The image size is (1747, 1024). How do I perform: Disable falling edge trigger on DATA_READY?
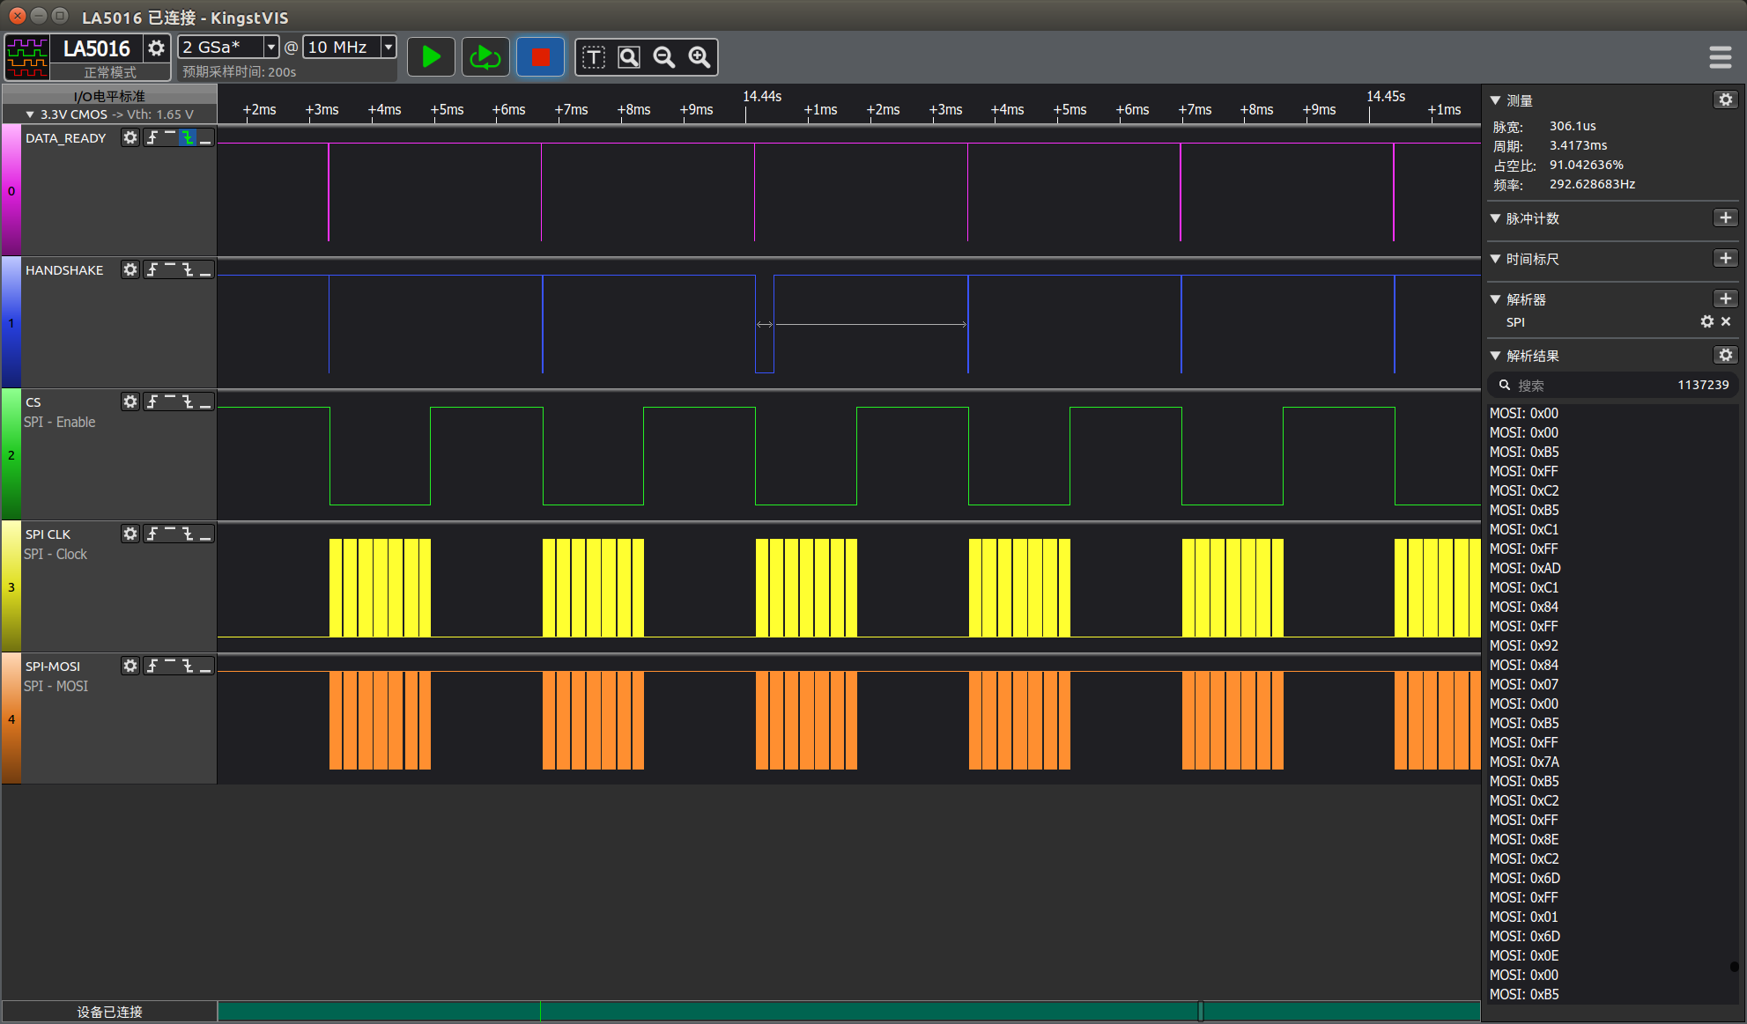tap(188, 137)
